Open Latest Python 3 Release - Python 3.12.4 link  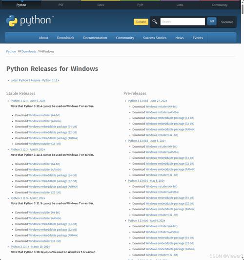coord(35,80)
